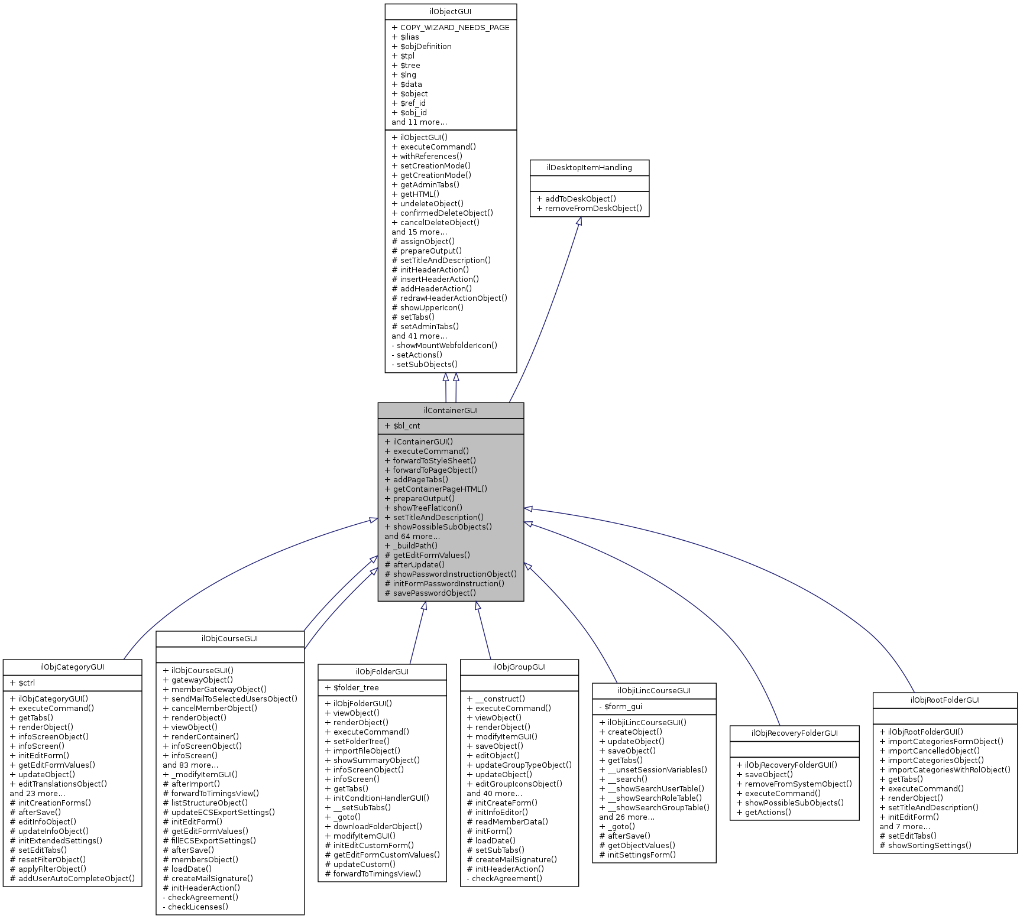1020x919 pixels.
Task: Select editGroupIconsObject() in ilObjGroupGUI
Action: (514, 784)
